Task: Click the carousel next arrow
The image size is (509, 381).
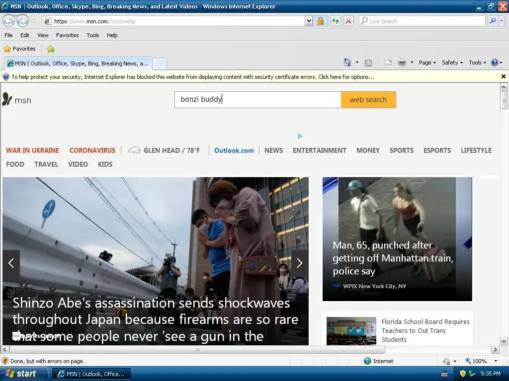Action: coord(299,263)
